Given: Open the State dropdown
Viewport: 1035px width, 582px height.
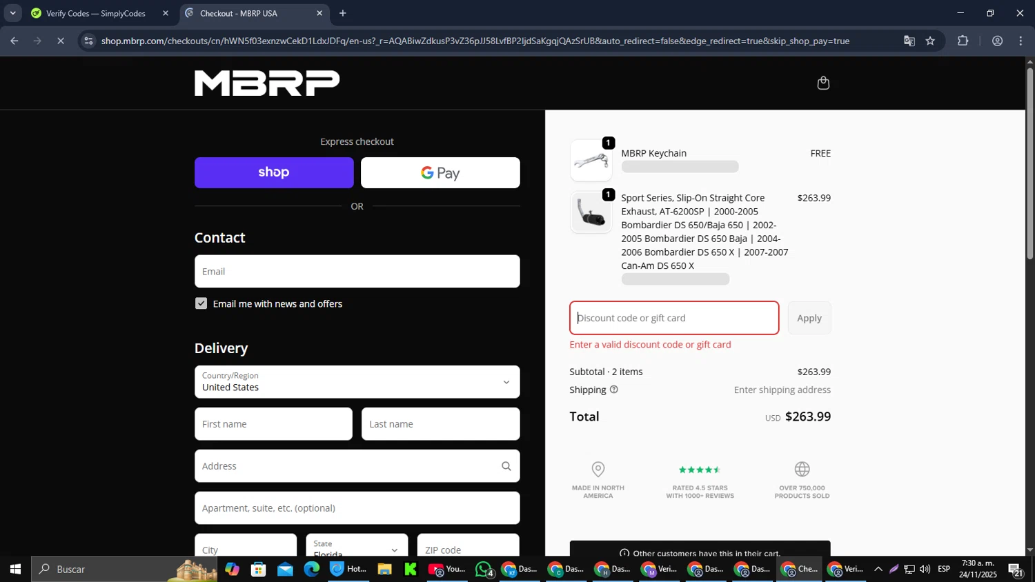Looking at the screenshot, I should (x=357, y=545).
